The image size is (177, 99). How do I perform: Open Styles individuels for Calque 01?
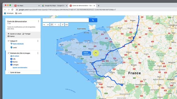[x=18, y=44]
